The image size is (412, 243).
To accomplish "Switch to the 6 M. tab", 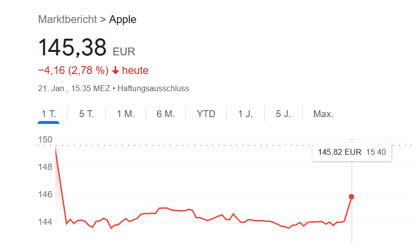I will (x=166, y=114).
